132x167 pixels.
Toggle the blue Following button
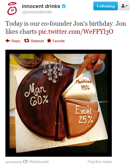[x=106, y=6]
